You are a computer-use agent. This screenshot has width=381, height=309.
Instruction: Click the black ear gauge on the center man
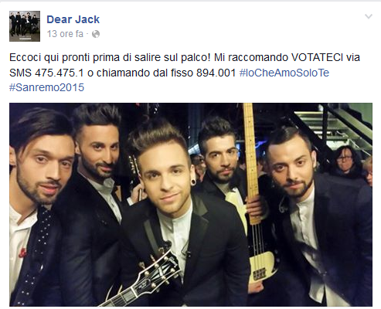[x=194, y=183]
